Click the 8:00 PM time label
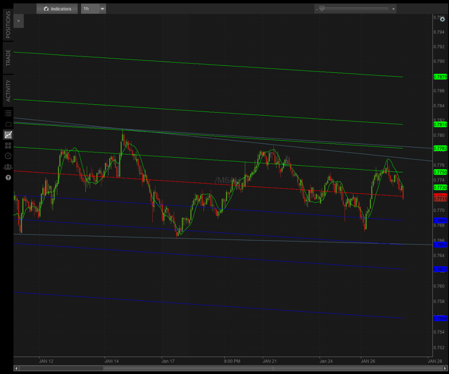 232,361
